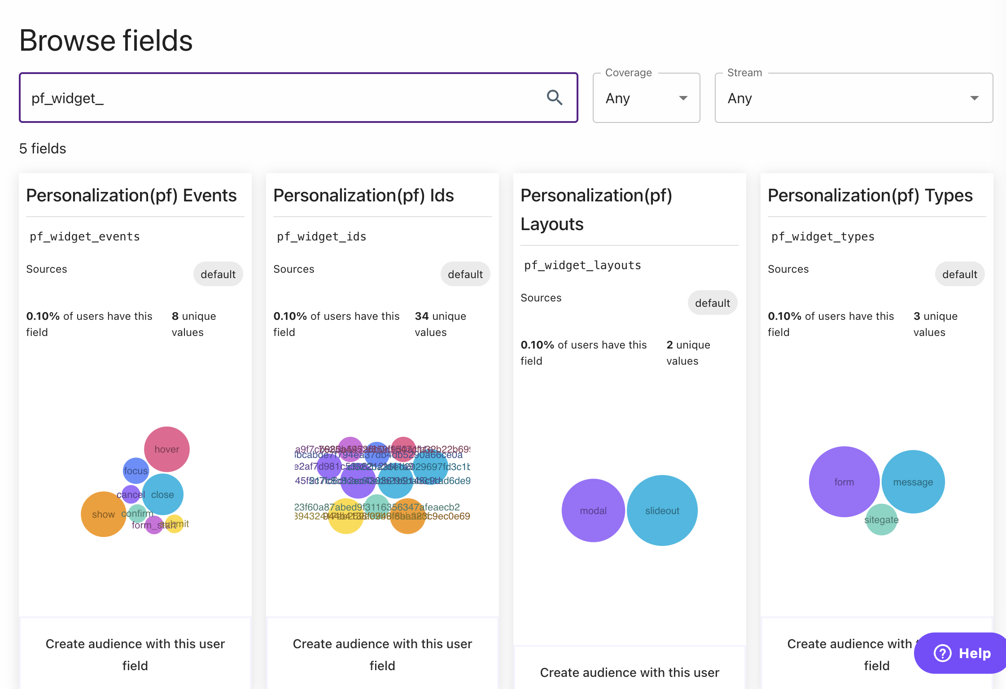Open the Coverage dropdown
Image resolution: width=1006 pixels, height=689 pixels.
(x=646, y=98)
